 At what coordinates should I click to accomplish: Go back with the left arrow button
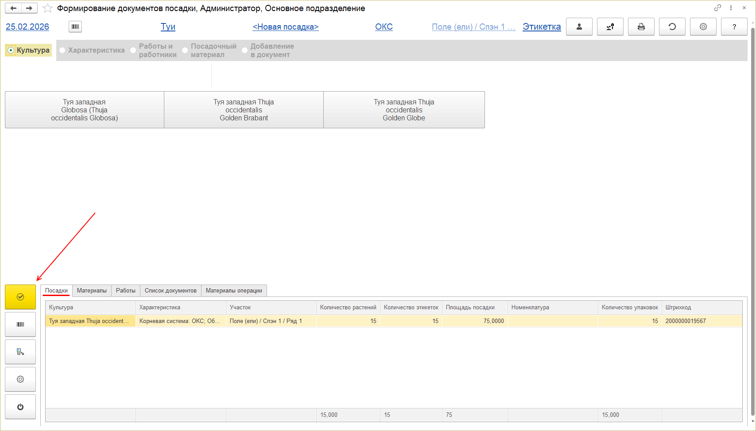(x=13, y=8)
